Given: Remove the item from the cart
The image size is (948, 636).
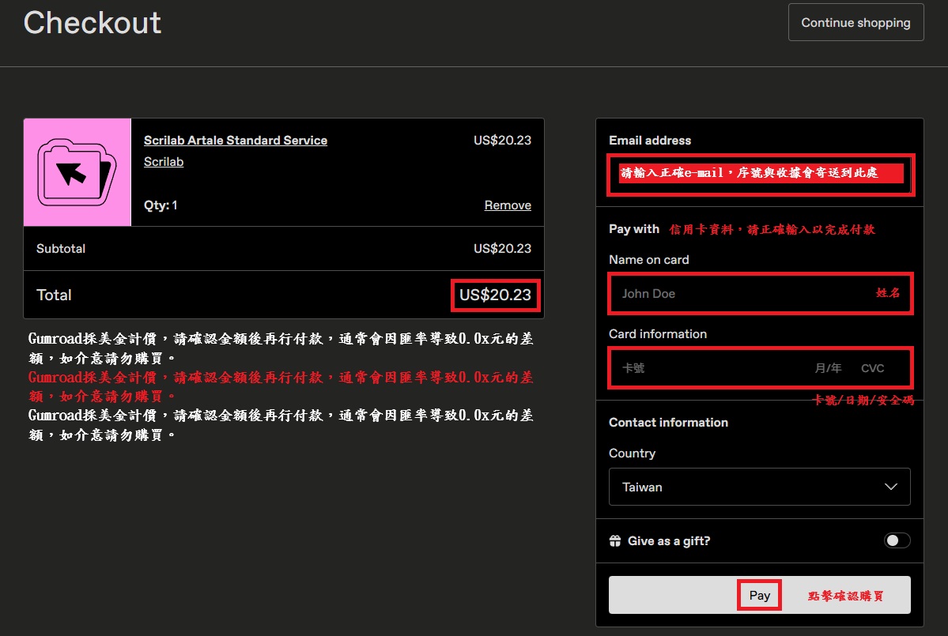Looking at the screenshot, I should pos(508,205).
